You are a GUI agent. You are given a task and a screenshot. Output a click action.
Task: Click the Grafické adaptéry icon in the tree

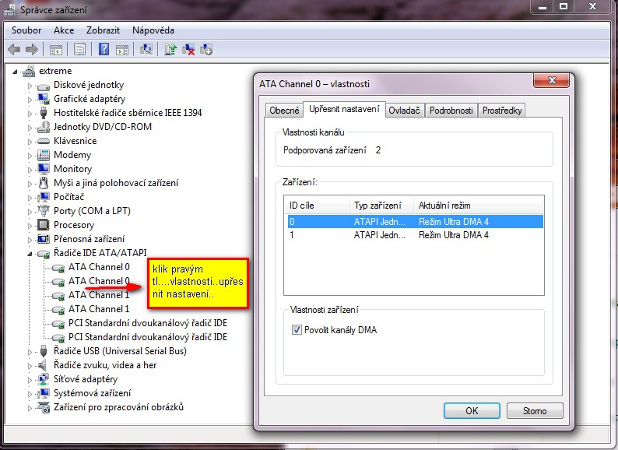tap(43, 99)
